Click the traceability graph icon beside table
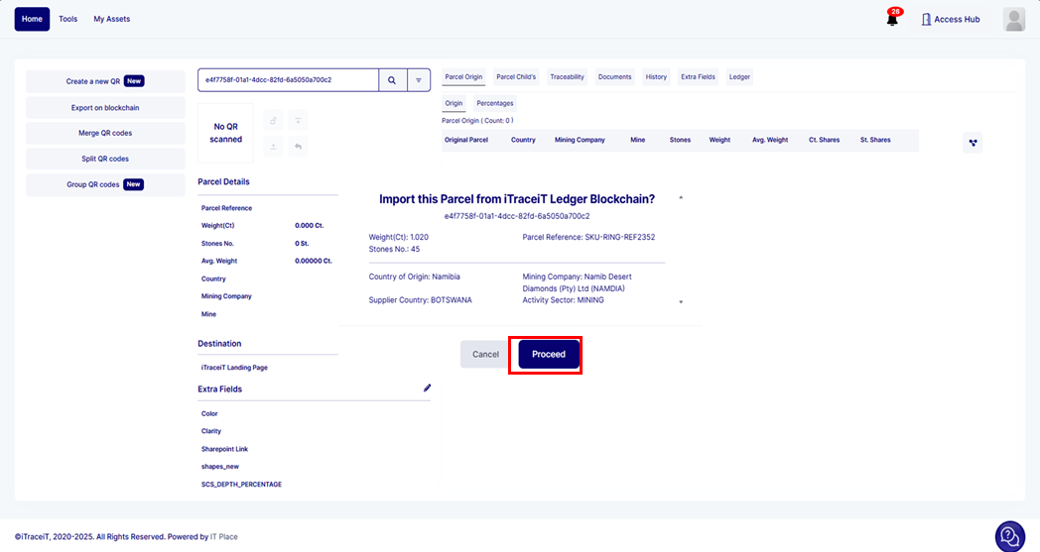This screenshot has height=552, width=1040. pyautogui.click(x=973, y=143)
